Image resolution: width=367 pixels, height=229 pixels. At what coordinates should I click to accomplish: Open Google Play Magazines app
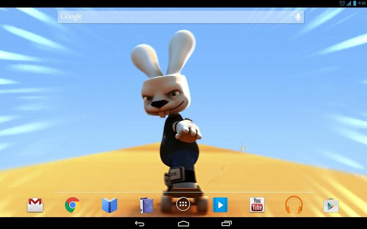pyautogui.click(x=146, y=205)
